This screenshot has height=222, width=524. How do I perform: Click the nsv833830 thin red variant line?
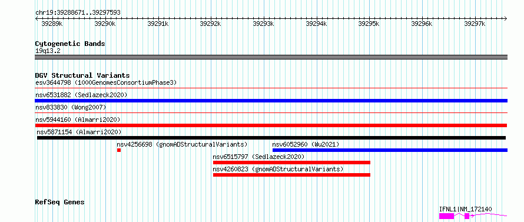[271, 113]
